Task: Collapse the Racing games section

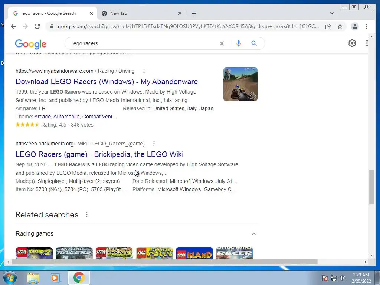Action: (253, 234)
